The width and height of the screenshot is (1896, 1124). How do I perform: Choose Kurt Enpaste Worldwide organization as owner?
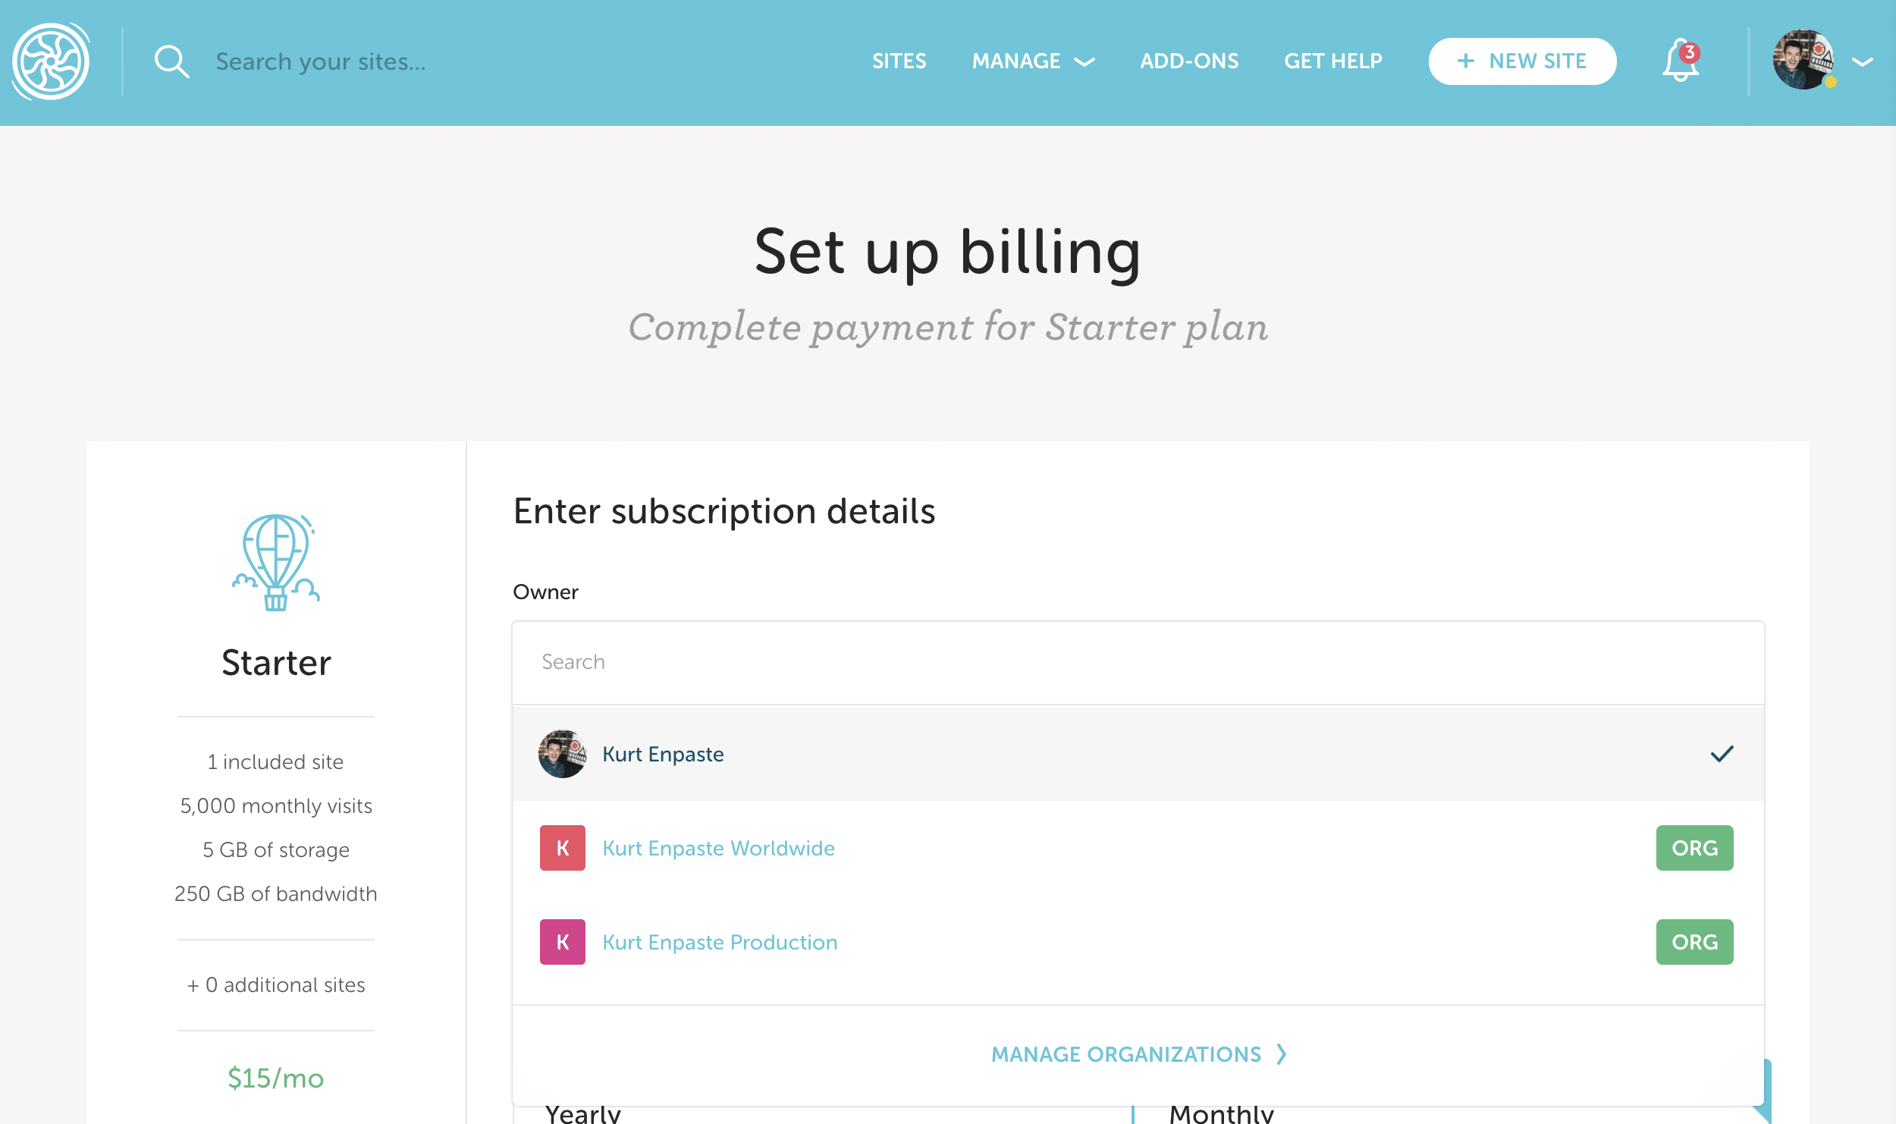tap(718, 848)
